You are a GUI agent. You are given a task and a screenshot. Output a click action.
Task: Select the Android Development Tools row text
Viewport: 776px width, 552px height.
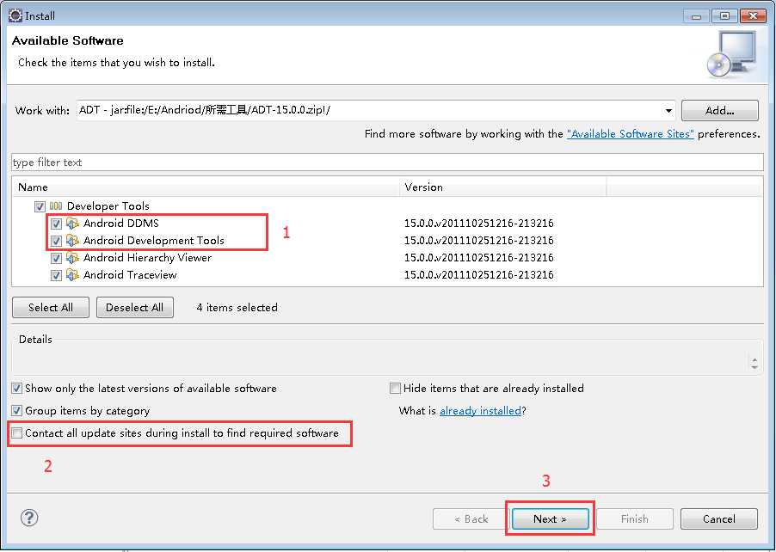click(153, 241)
